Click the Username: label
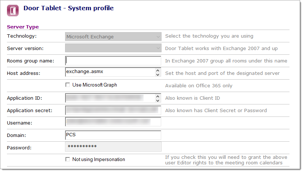This screenshot has height=172, width=303. pos(19,123)
